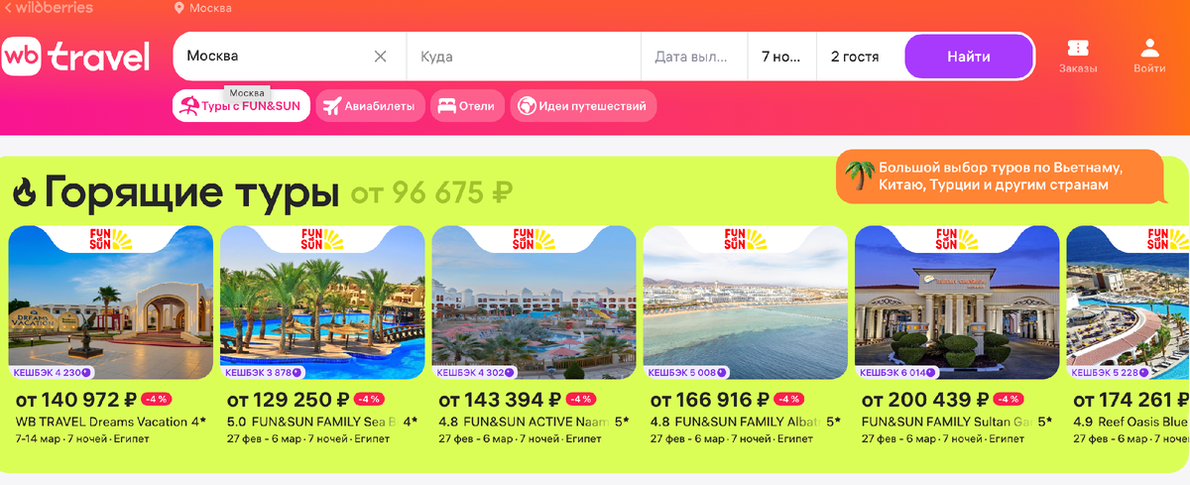Open the FUN&SUN FAMILY Sultan Gardens thumbnail
1190x485 pixels.
(x=957, y=303)
